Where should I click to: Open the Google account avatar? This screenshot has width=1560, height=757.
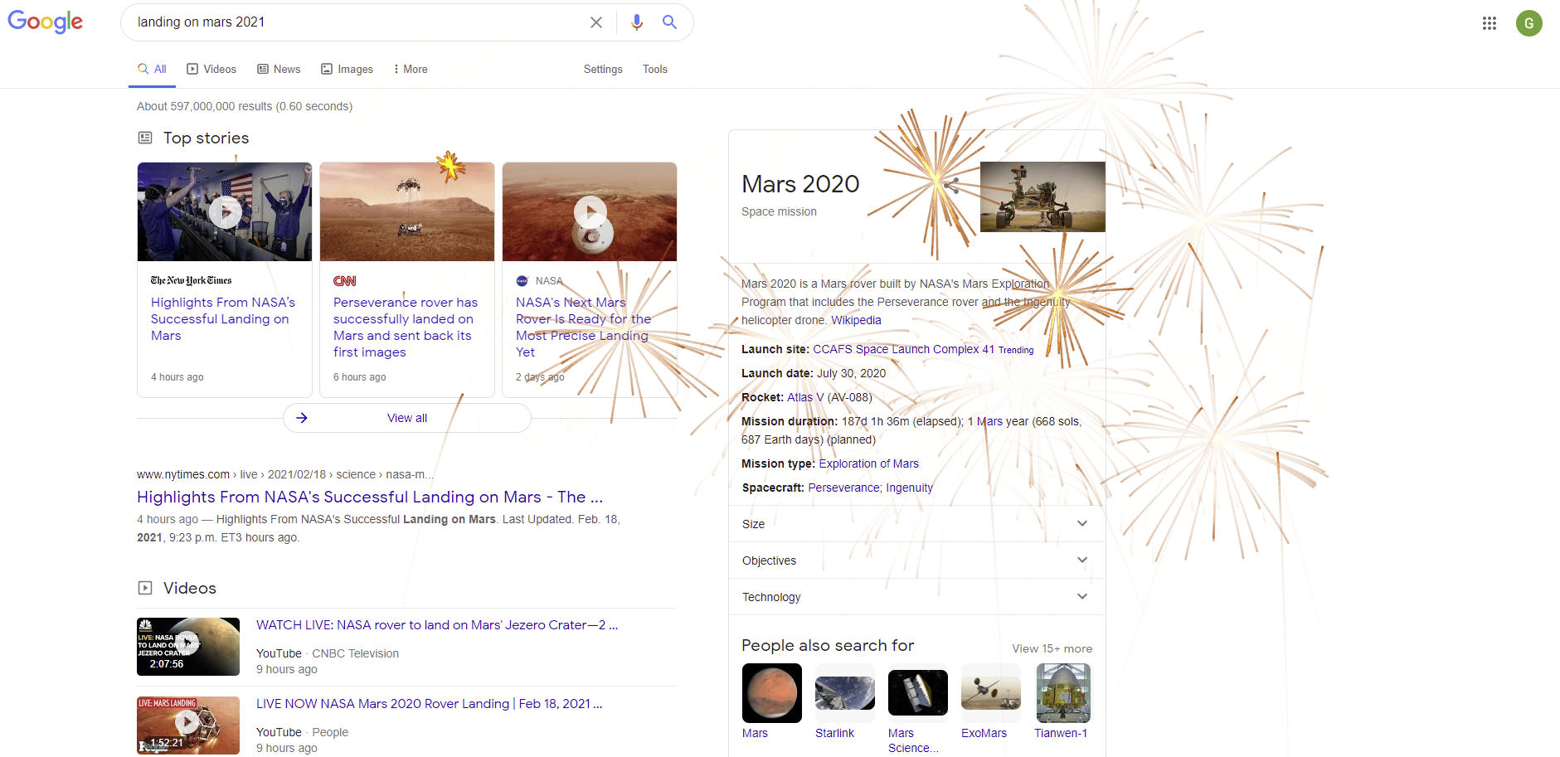pyautogui.click(x=1529, y=23)
